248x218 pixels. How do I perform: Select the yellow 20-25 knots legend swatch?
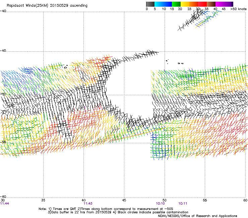pos(185,4)
